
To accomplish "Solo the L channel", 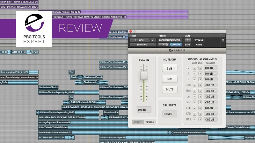I will tap(200, 68).
